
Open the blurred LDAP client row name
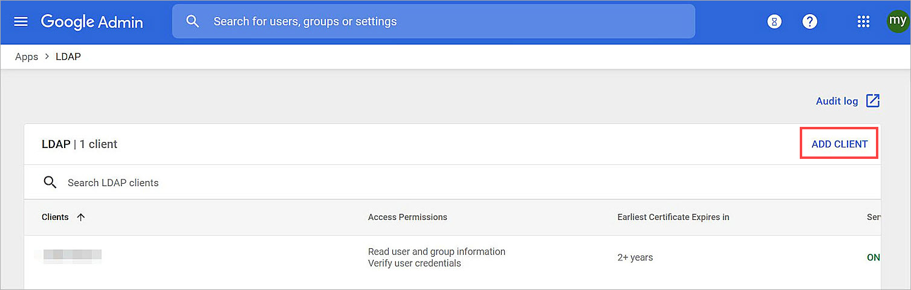click(68, 255)
